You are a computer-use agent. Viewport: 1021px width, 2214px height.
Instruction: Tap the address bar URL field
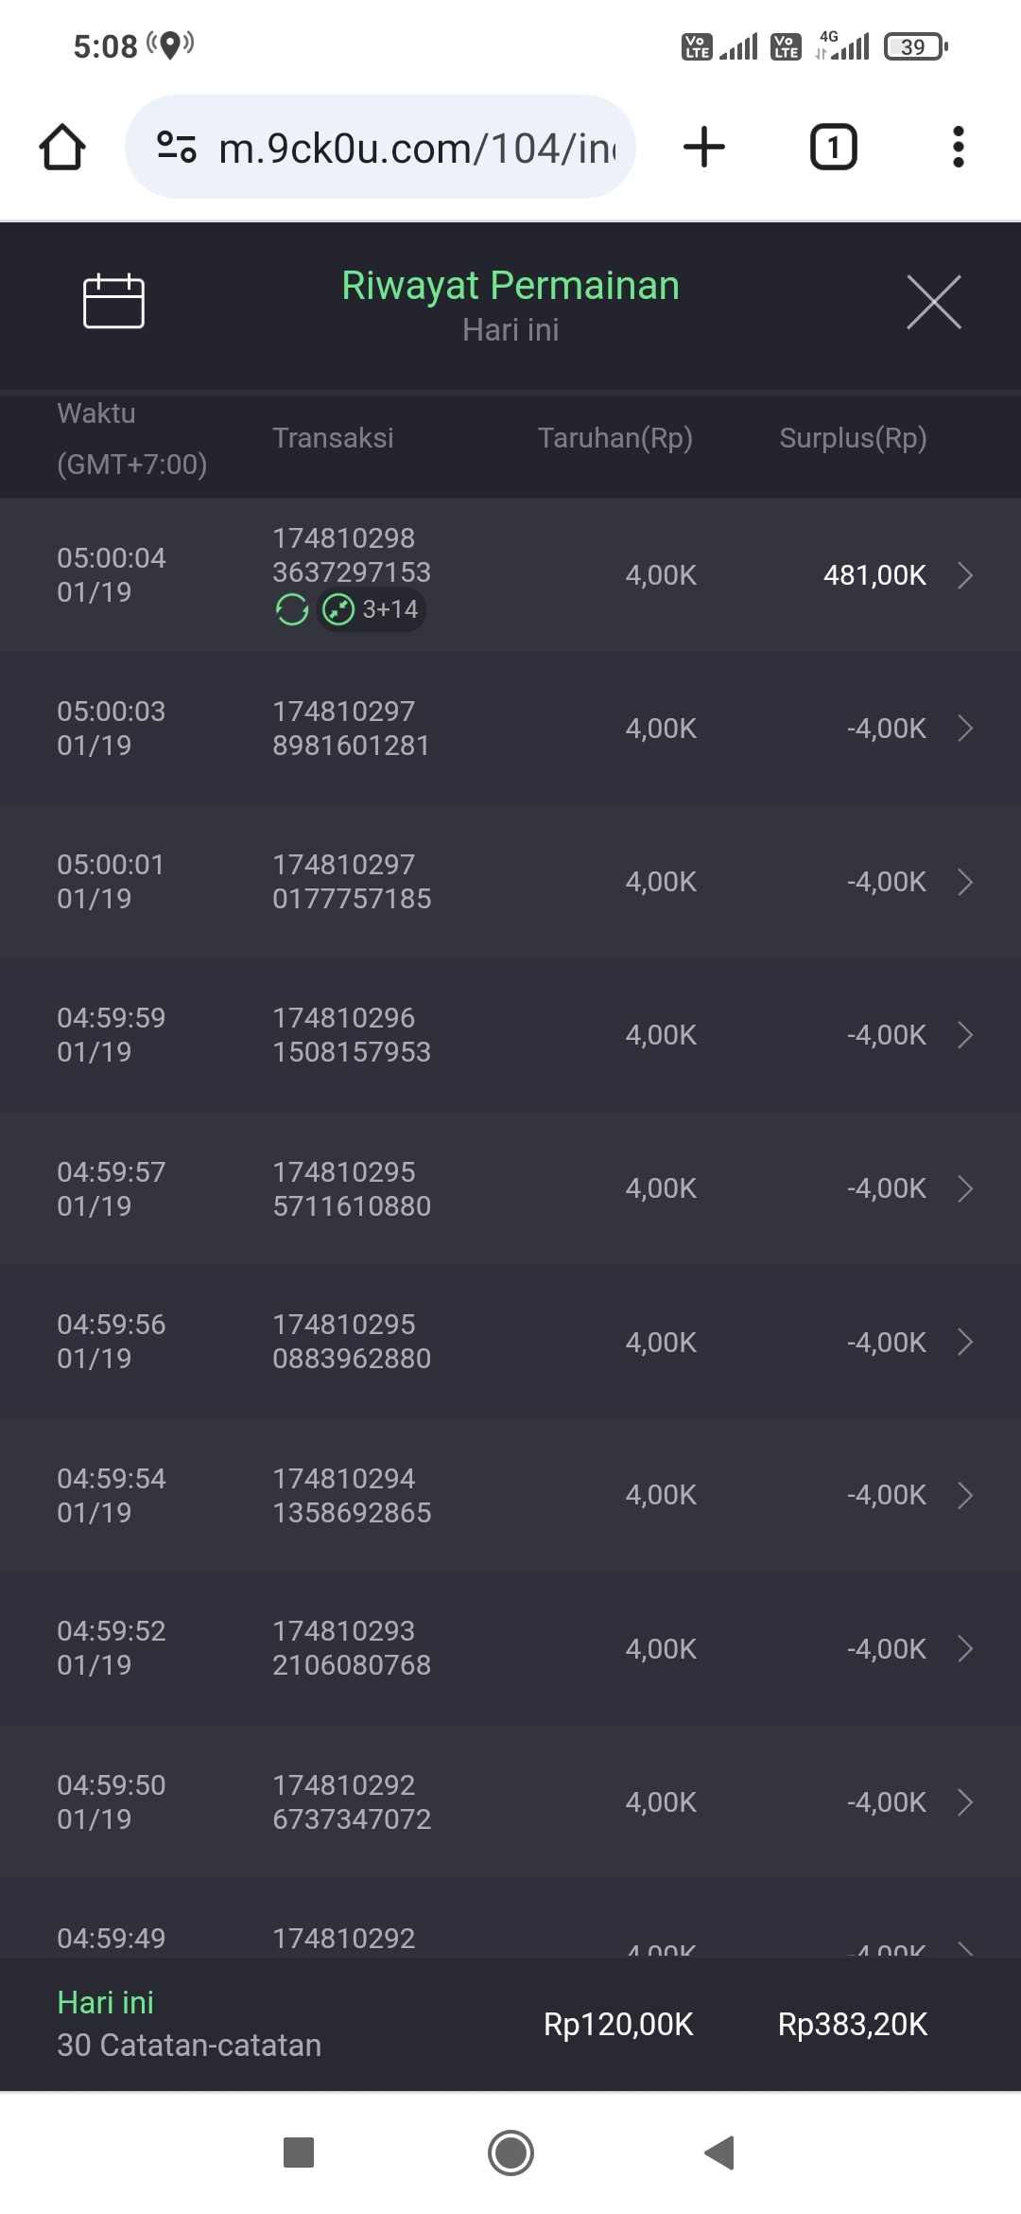pos(416,148)
